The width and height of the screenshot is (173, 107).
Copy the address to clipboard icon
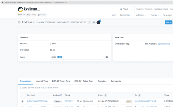coord(89,22)
